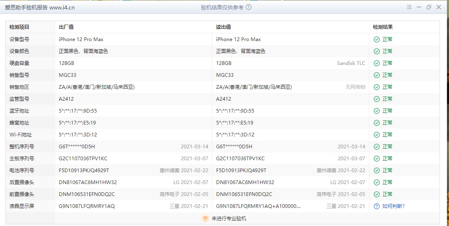This screenshot has width=449, height=226.
Task: Select the 整机序列号 row label
Action: (22, 147)
